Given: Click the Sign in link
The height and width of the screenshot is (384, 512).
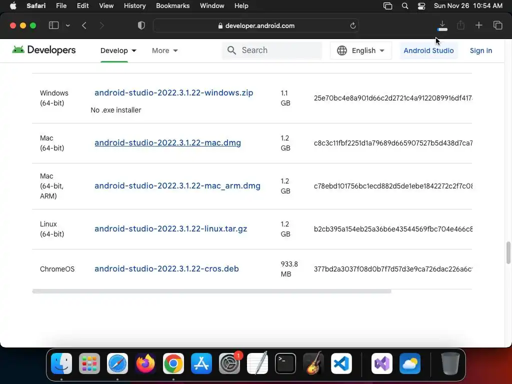Looking at the screenshot, I should [480, 50].
